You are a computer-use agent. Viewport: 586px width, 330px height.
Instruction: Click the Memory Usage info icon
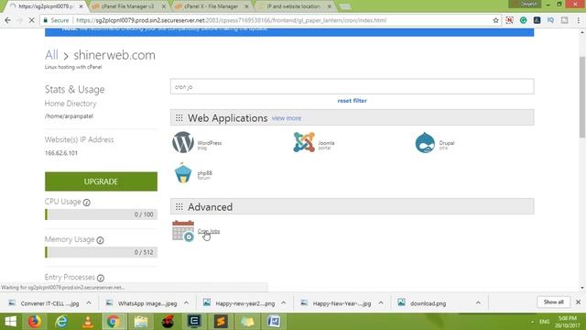pos(100,240)
